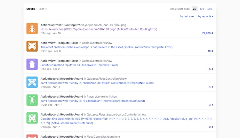This screenshot has height=138, width=240.
Task: Click ActiveRecord::RecordNotFound in LeaderboardsController#show heading
Action: pos(93,115)
